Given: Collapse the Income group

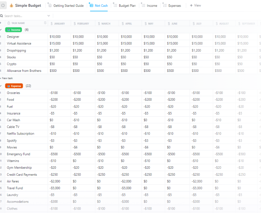Looking at the screenshot, I should (x=1, y=30).
